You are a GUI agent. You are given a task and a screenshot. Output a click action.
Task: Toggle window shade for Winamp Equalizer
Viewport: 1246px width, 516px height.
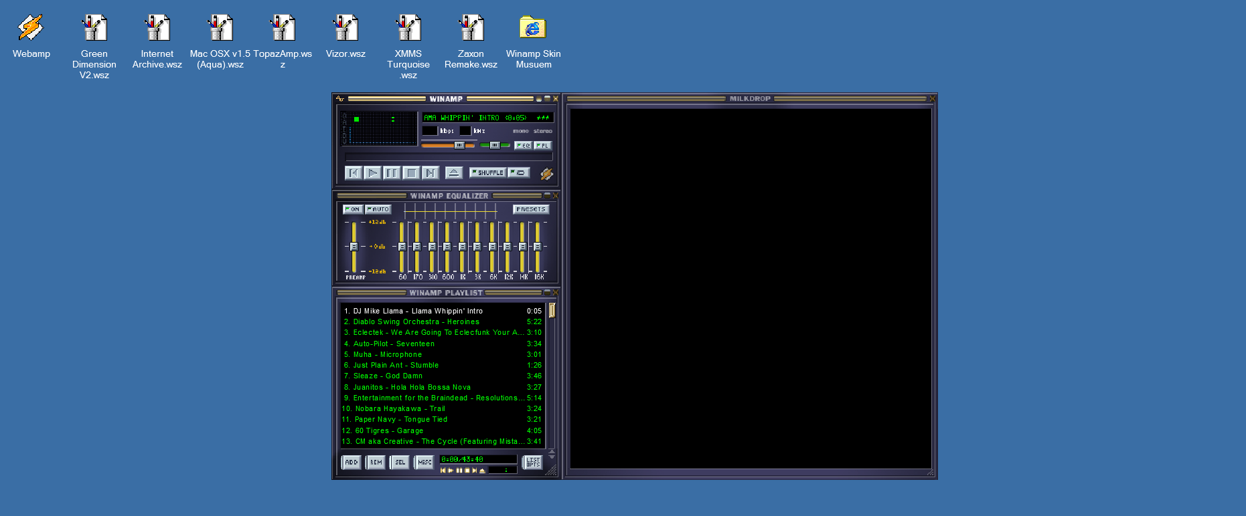[547, 196]
